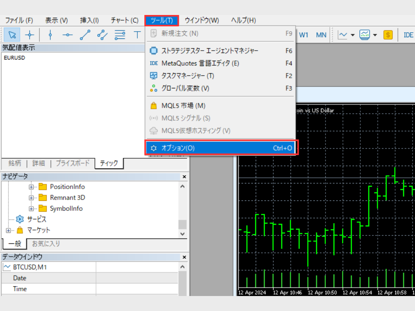Screen dimensions: 415x311
Task: Open the 表示 (V) menu
Action: pos(56,20)
